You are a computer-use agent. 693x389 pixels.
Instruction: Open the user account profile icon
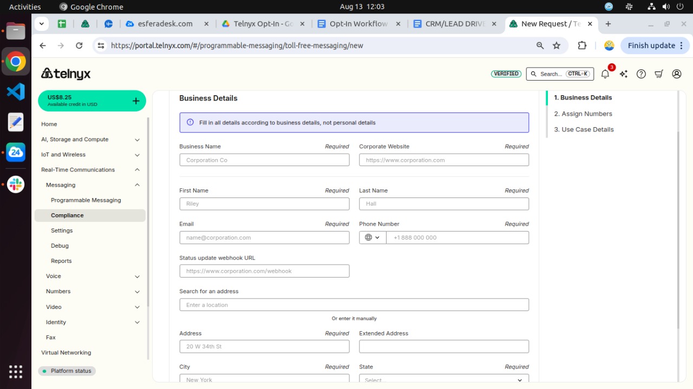coord(677,74)
